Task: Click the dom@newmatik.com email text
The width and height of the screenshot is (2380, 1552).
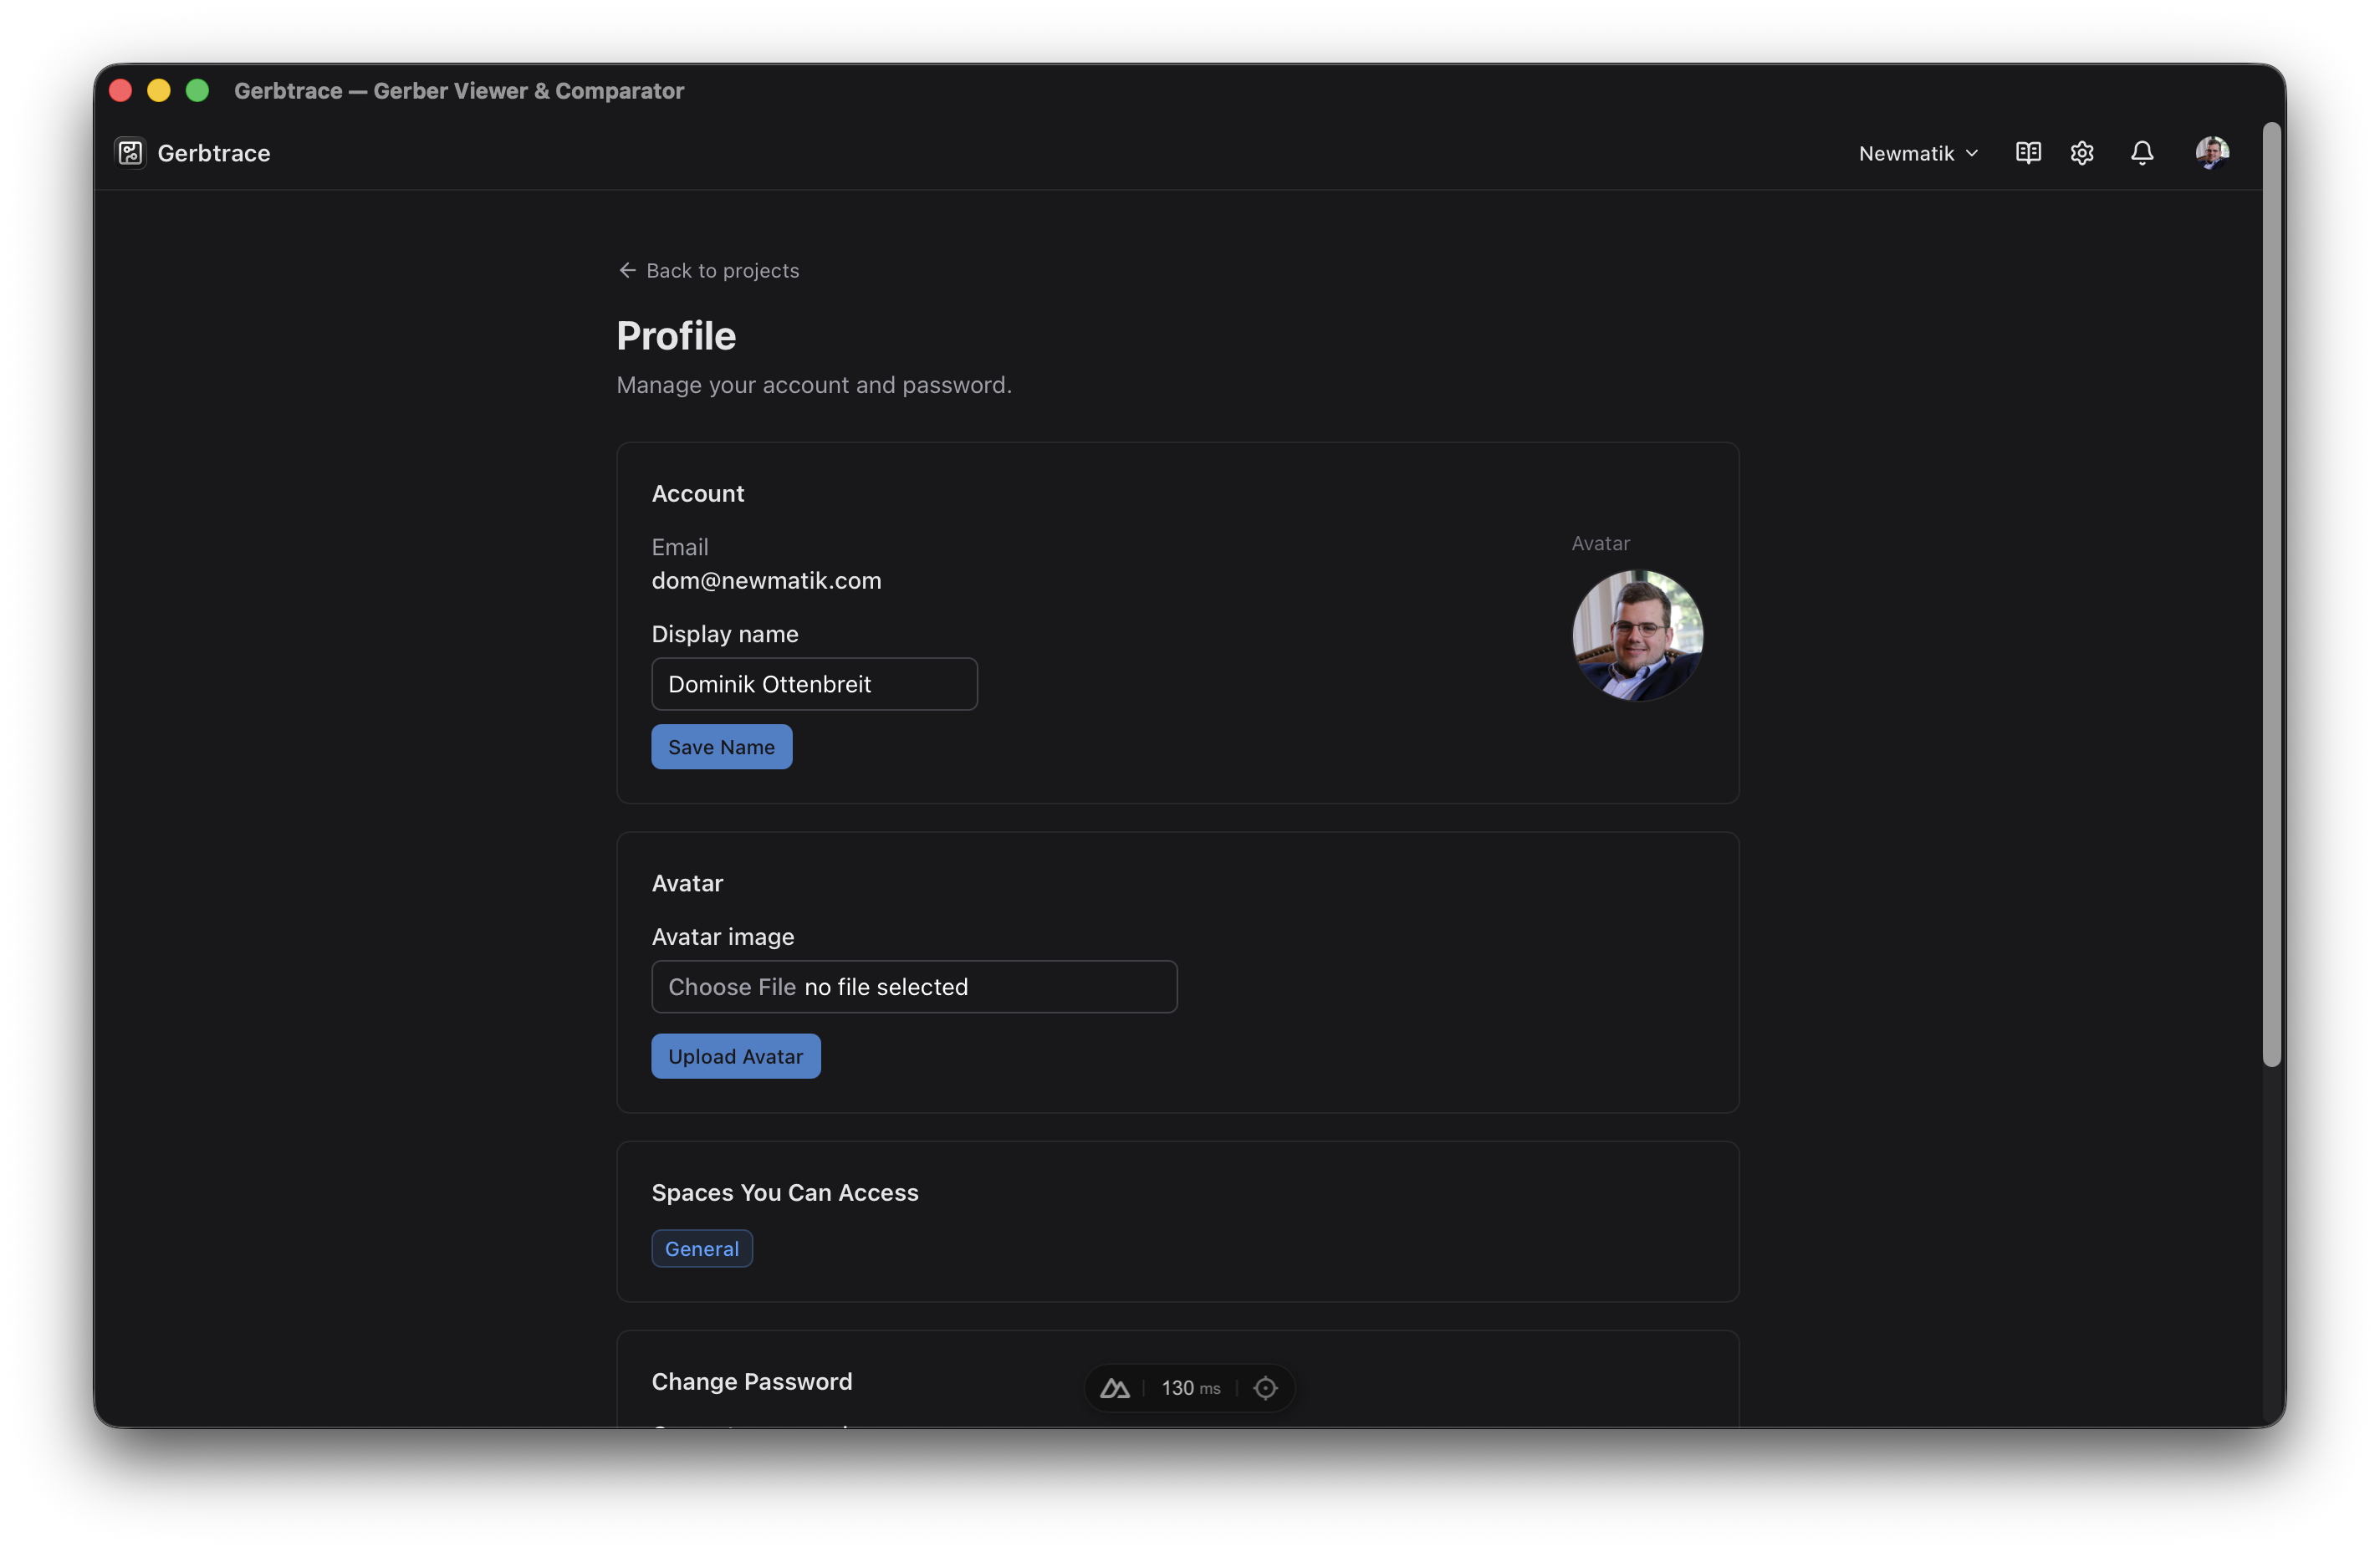Action: [x=766, y=580]
